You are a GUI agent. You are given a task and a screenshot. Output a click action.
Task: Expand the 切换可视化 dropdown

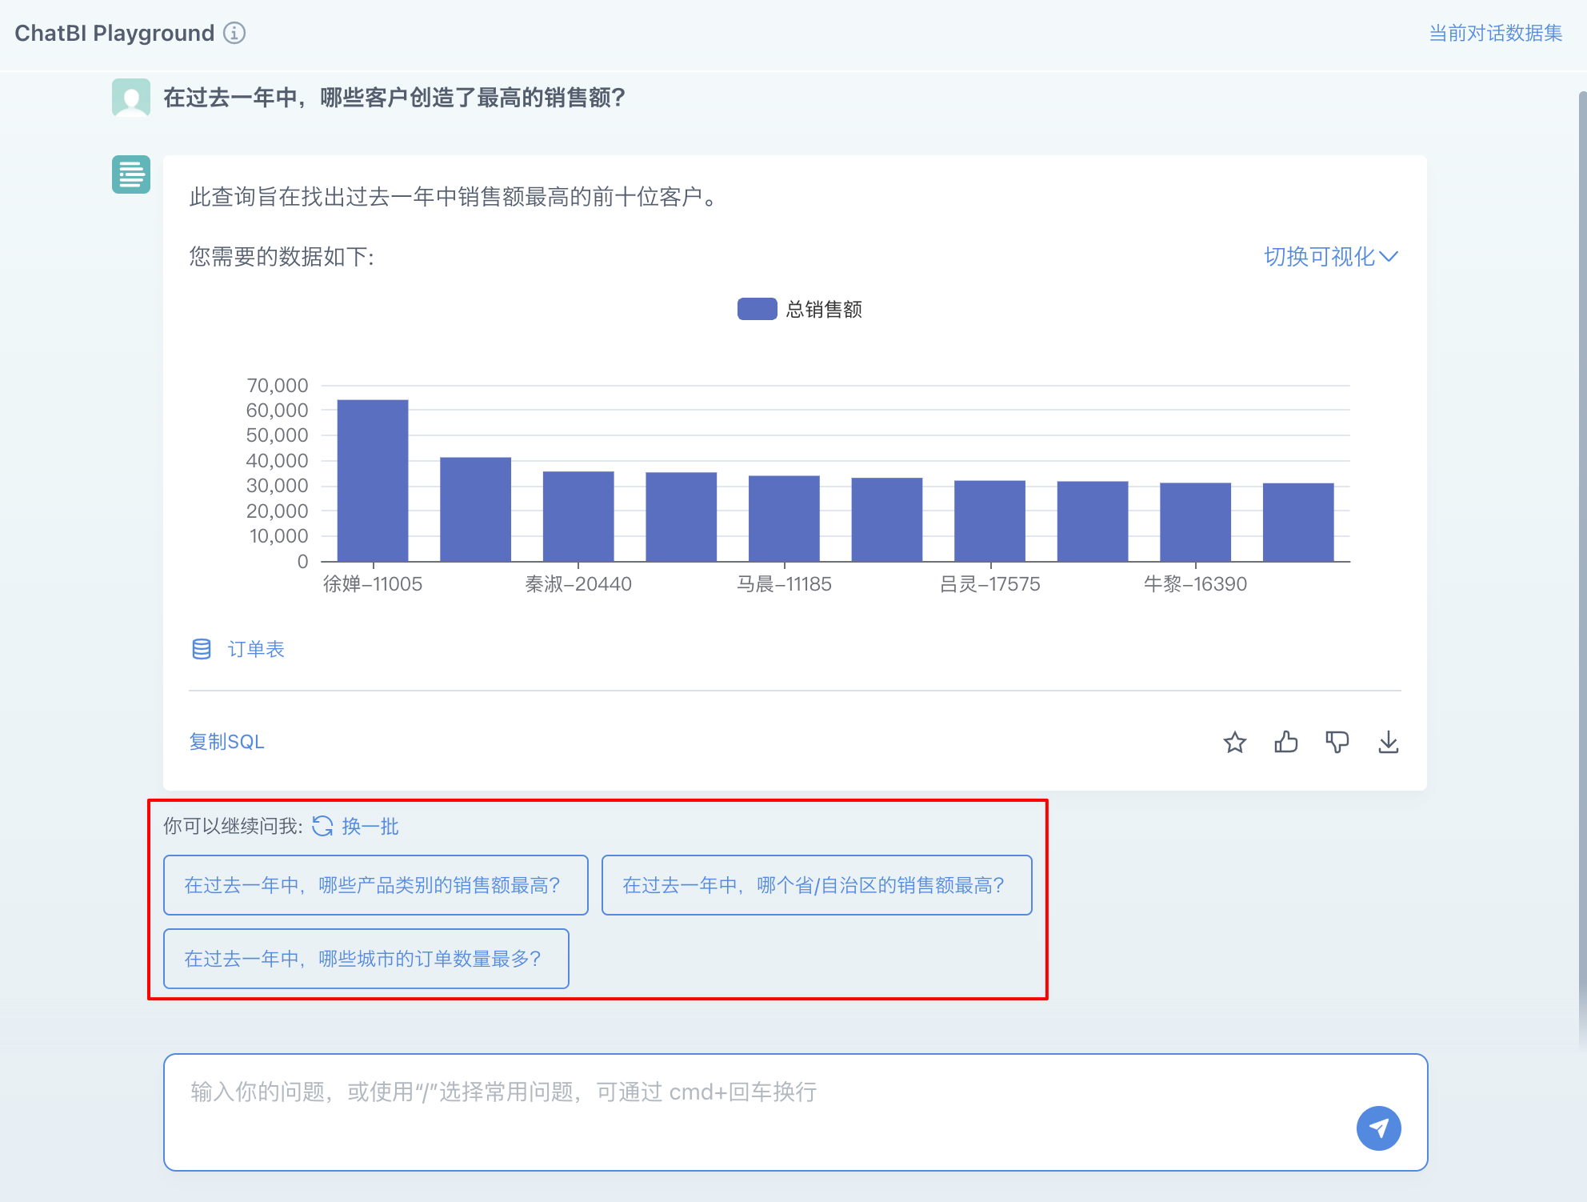pos(1331,256)
